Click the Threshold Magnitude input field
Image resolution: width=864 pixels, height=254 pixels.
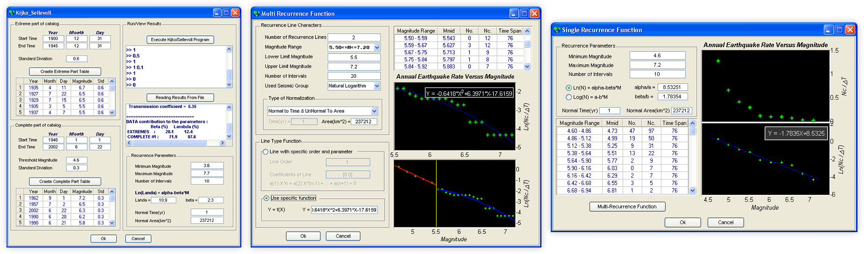click(x=76, y=160)
